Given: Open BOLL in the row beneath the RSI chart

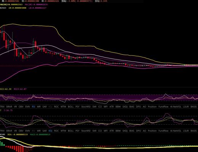Looking at the screenshot, I should tap(71, 107).
